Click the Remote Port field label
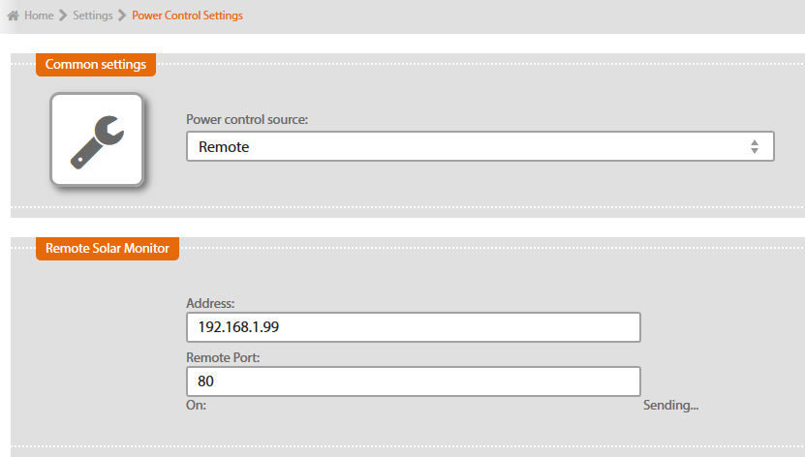 pos(222,357)
